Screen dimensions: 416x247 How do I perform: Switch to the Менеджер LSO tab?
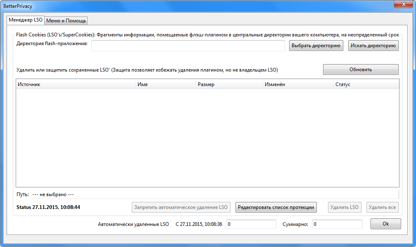pyautogui.click(x=25, y=20)
